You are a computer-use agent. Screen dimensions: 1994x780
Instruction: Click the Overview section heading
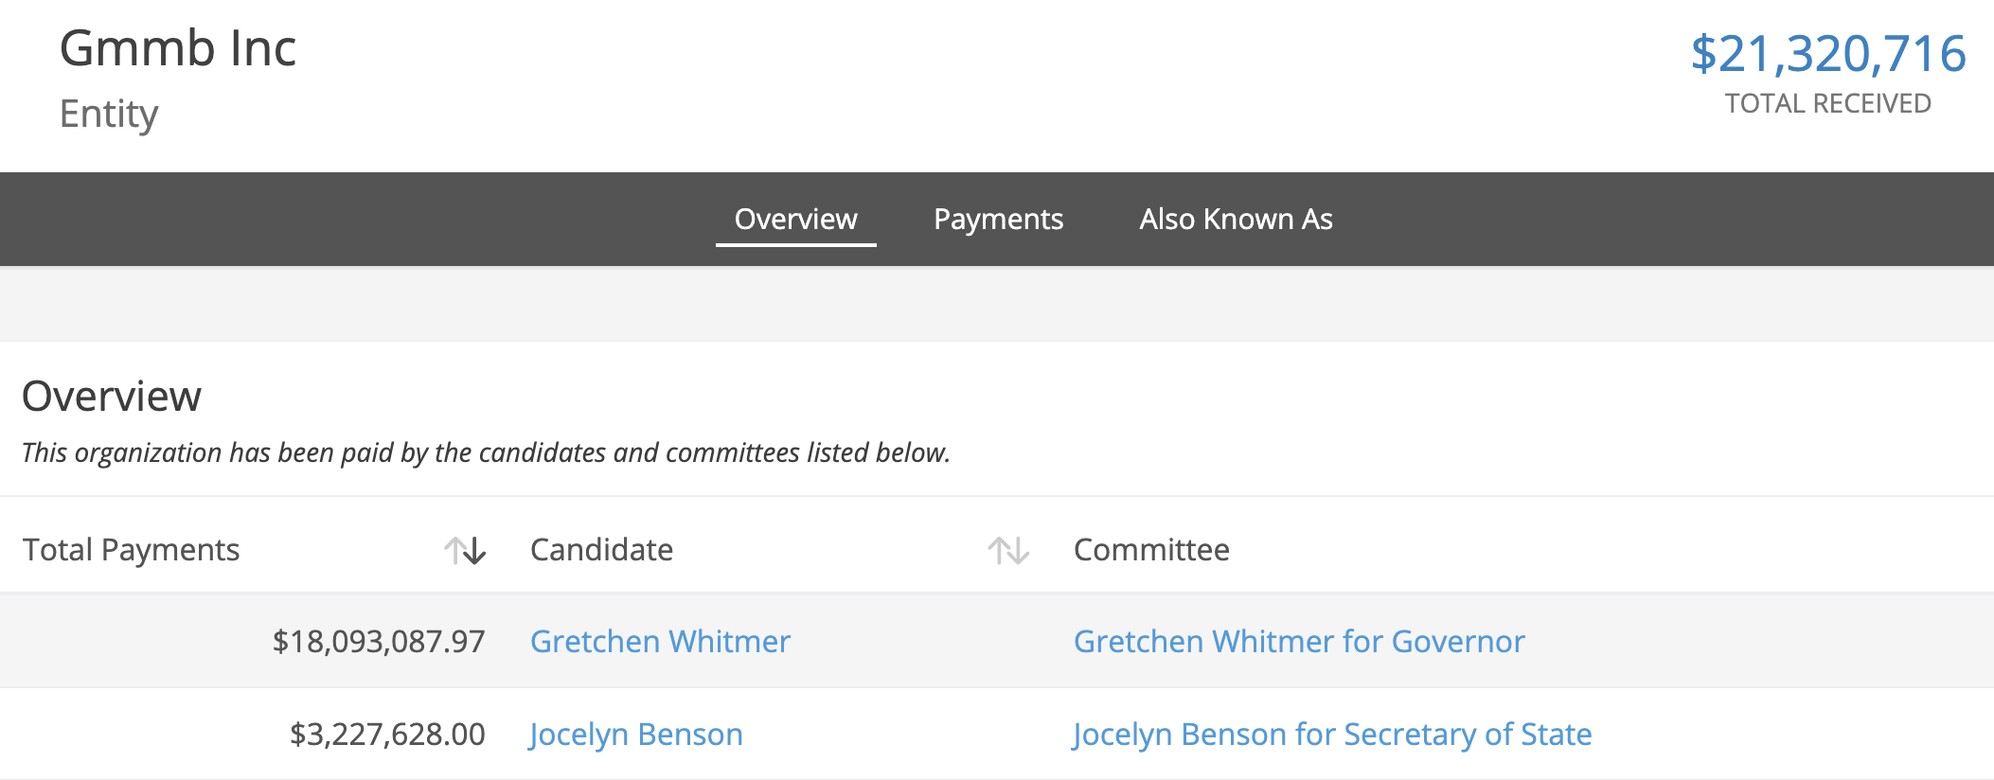112,396
